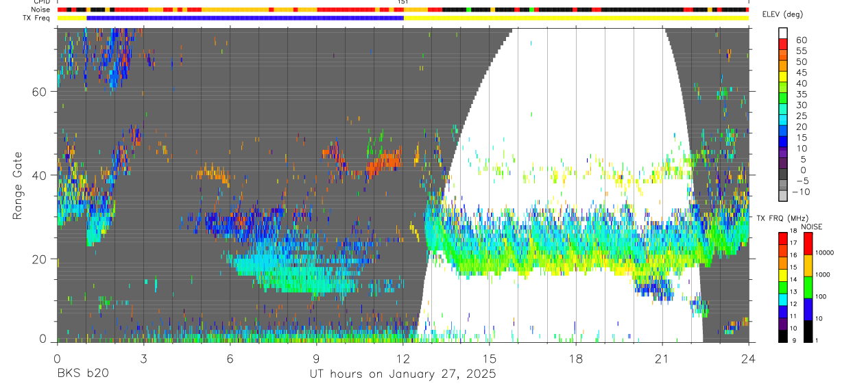Click the '1000' label on the NOISE colorbar

pos(823,274)
